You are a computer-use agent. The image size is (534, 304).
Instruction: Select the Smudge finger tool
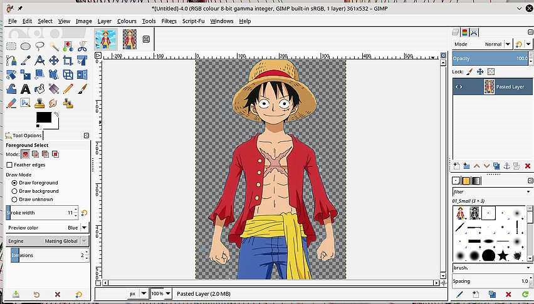pos(54,103)
